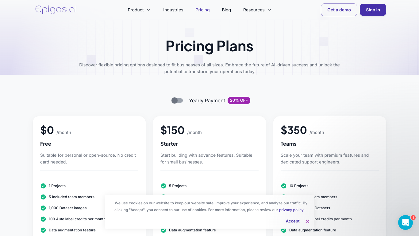Click green checkmark beside 1 Projects
The image size is (419, 236).
click(x=43, y=186)
